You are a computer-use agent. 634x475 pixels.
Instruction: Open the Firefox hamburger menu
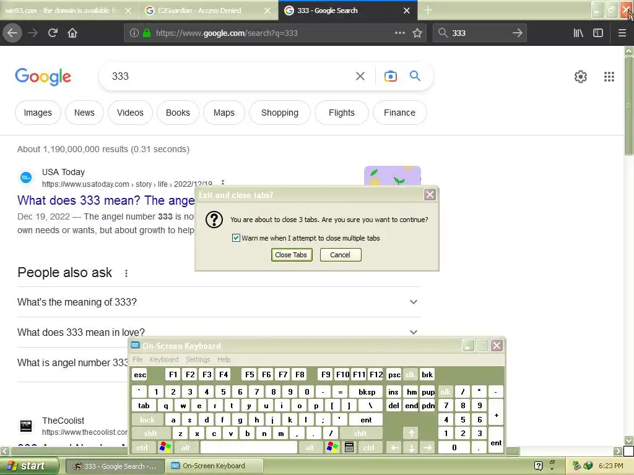pyautogui.click(x=622, y=33)
